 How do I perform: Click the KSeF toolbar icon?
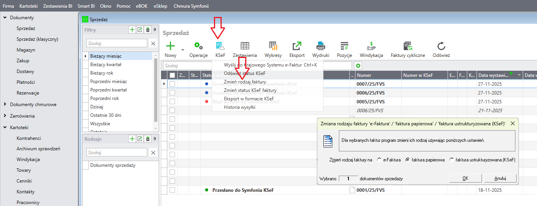point(220,47)
